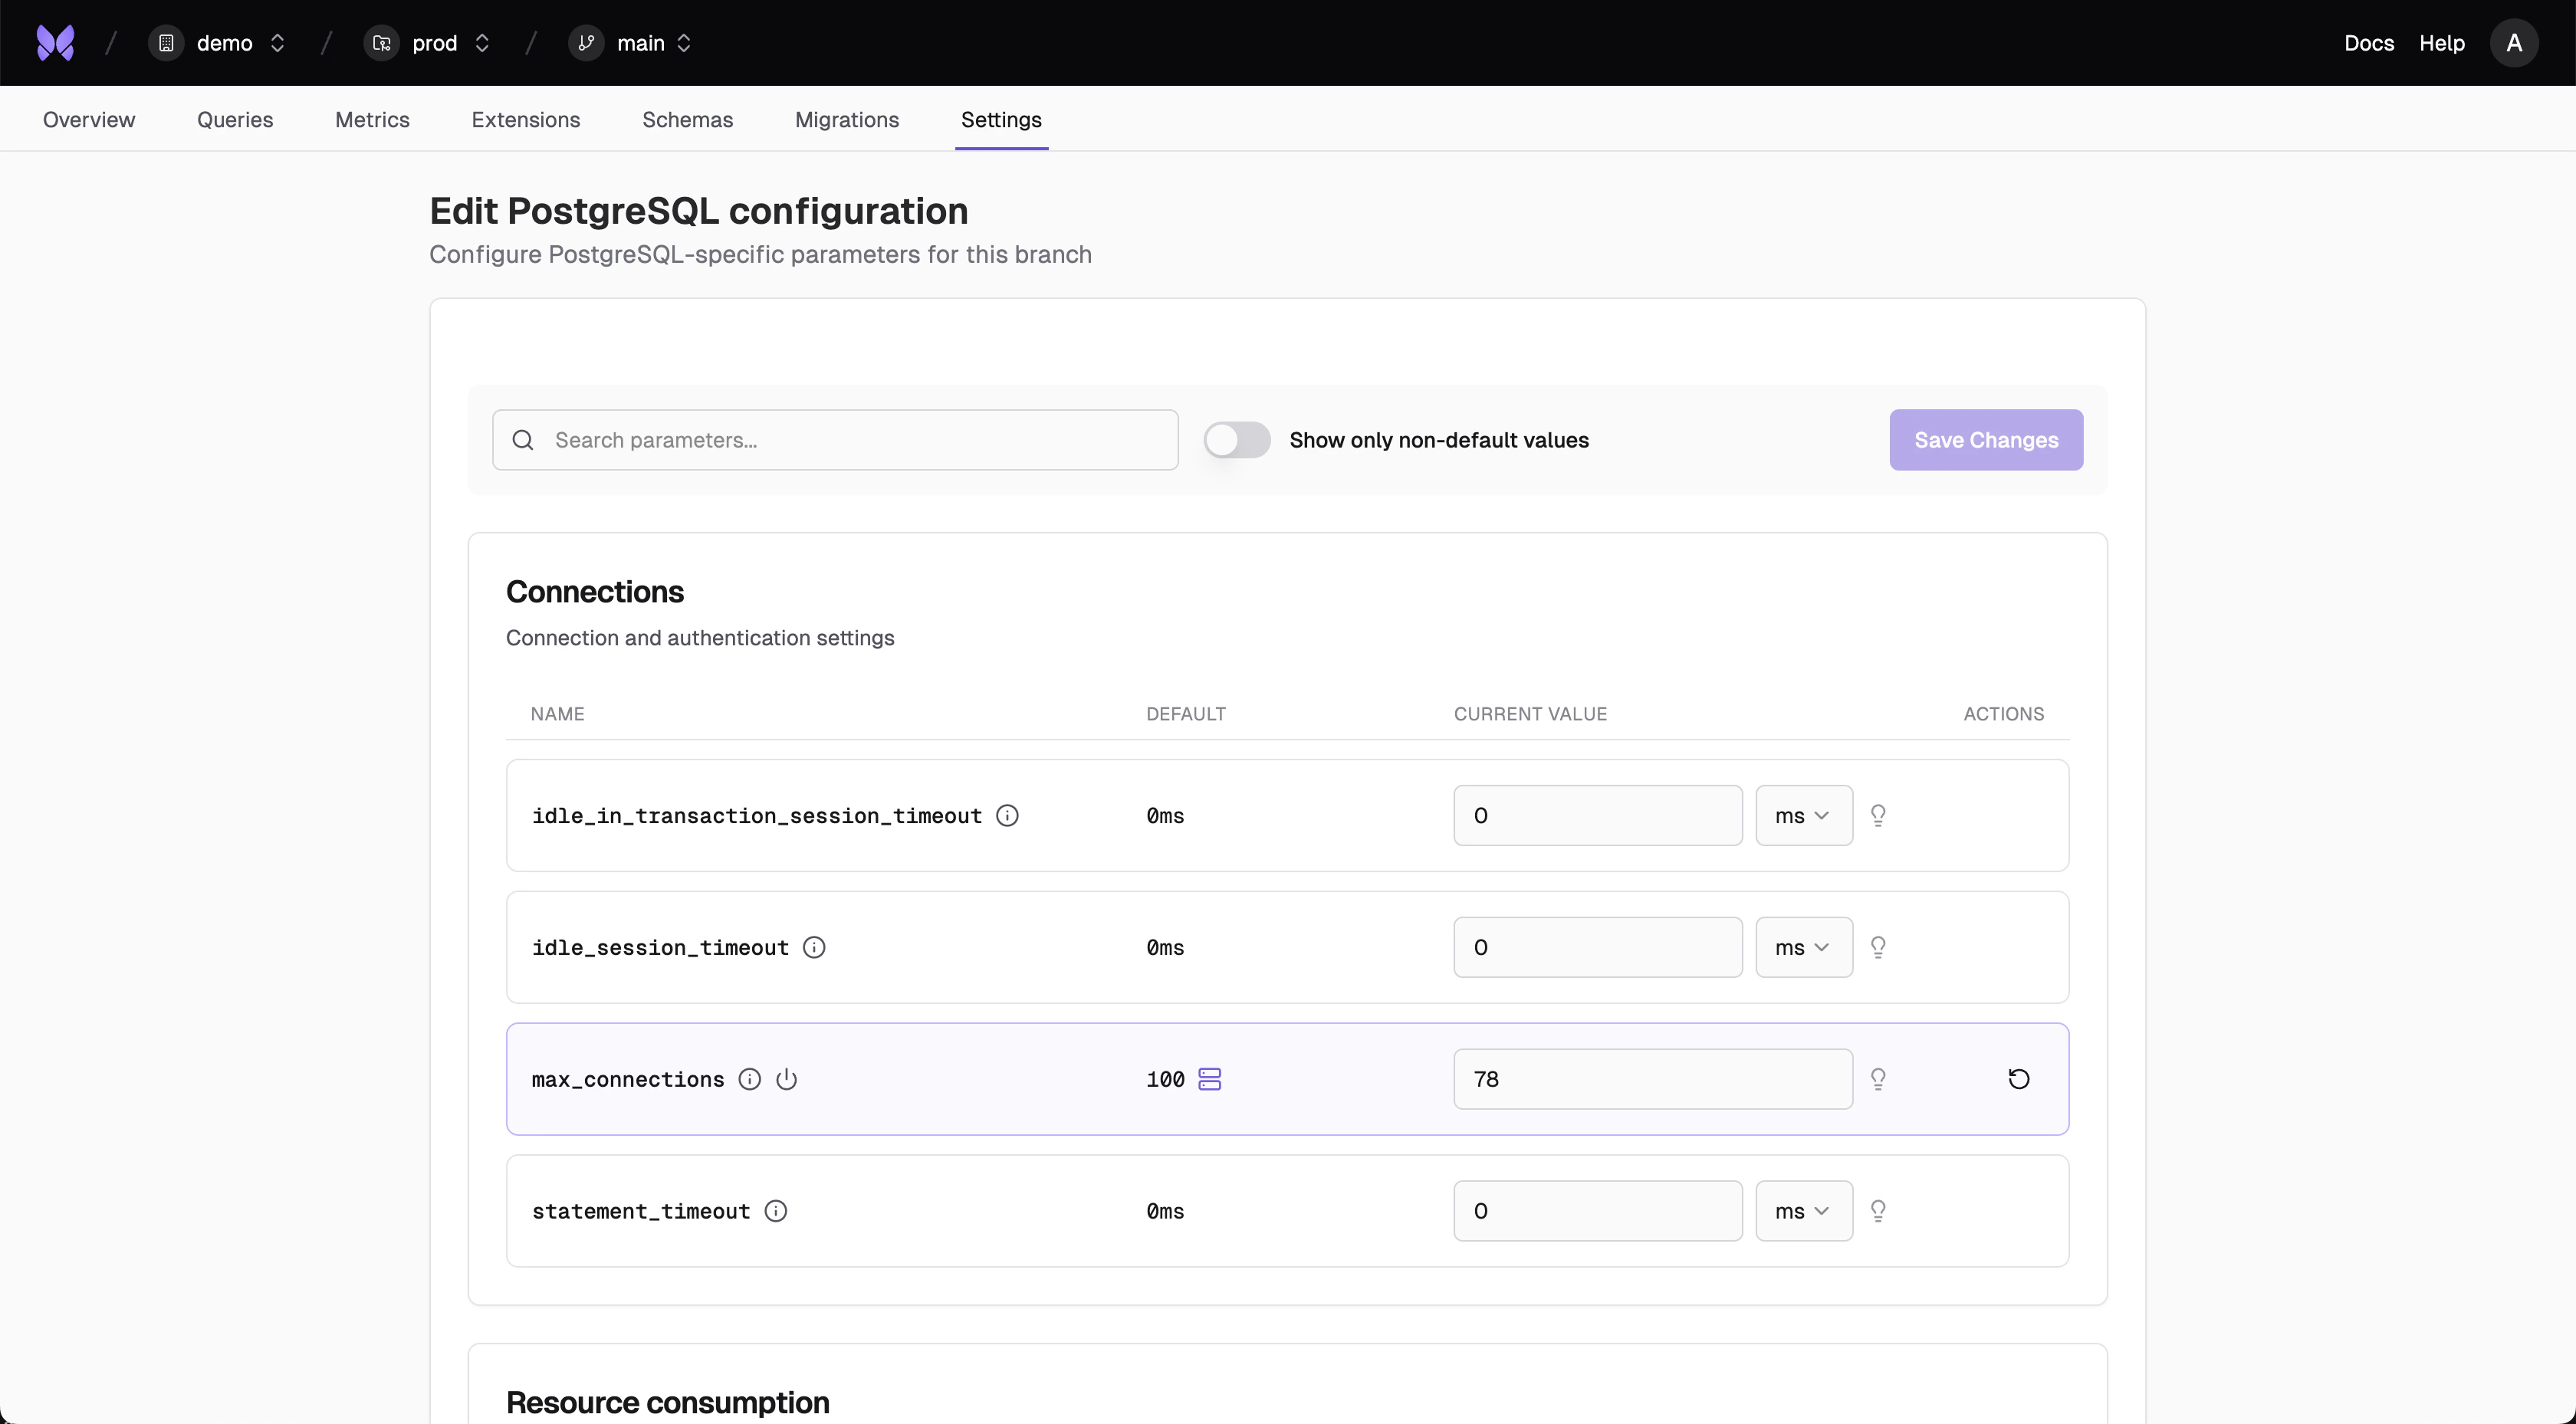Click the database icon beside the 100 default
Viewport: 2576px width, 1424px height.
pos(1209,1079)
